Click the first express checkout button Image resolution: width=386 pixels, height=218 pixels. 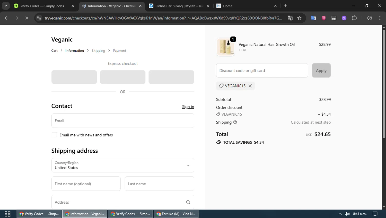74,77
